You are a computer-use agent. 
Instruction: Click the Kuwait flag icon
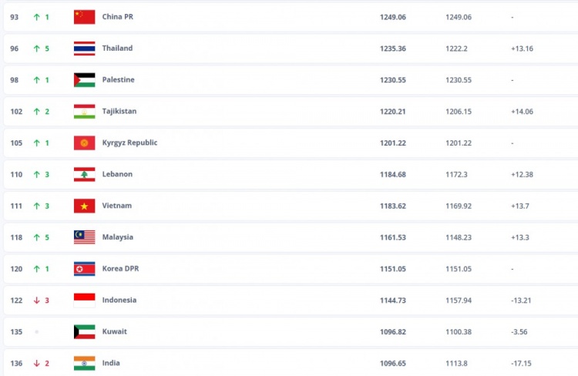(x=84, y=331)
